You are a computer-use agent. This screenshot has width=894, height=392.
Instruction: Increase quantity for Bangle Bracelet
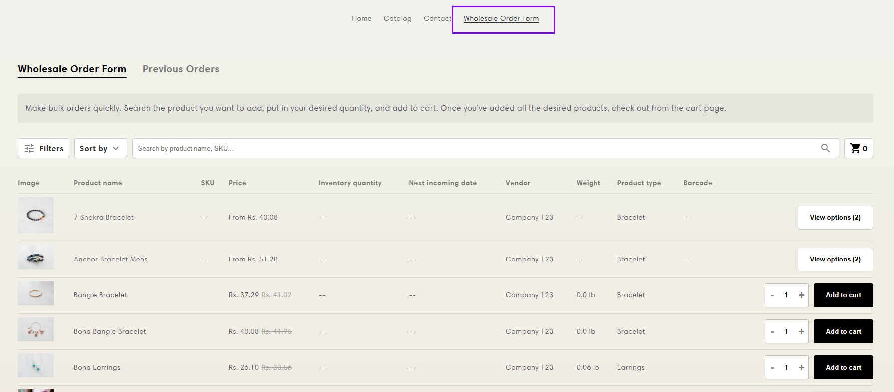(x=801, y=295)
